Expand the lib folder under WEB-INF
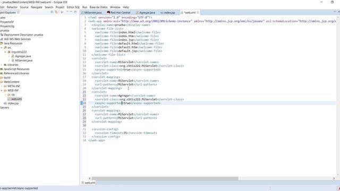This screenshot has width=340, height=191. 5,95
